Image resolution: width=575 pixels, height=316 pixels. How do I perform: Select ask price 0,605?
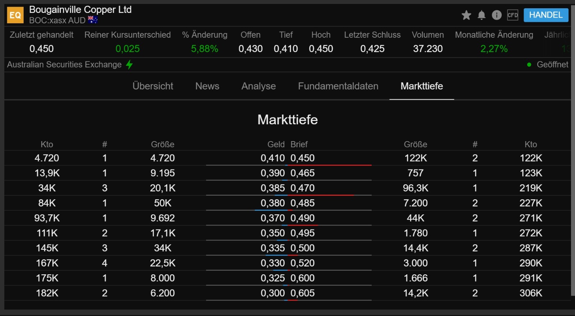(303, 293)
